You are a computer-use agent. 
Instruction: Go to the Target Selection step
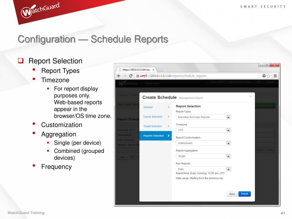click(155, 126)
